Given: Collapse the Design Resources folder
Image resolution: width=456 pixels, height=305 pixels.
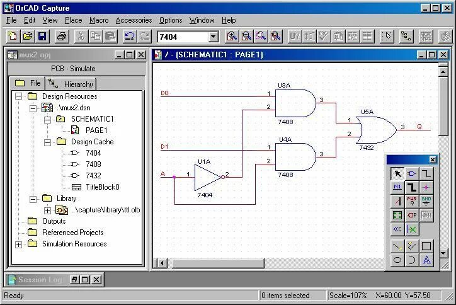Looking at the screenshot, I should pos(19,96).
